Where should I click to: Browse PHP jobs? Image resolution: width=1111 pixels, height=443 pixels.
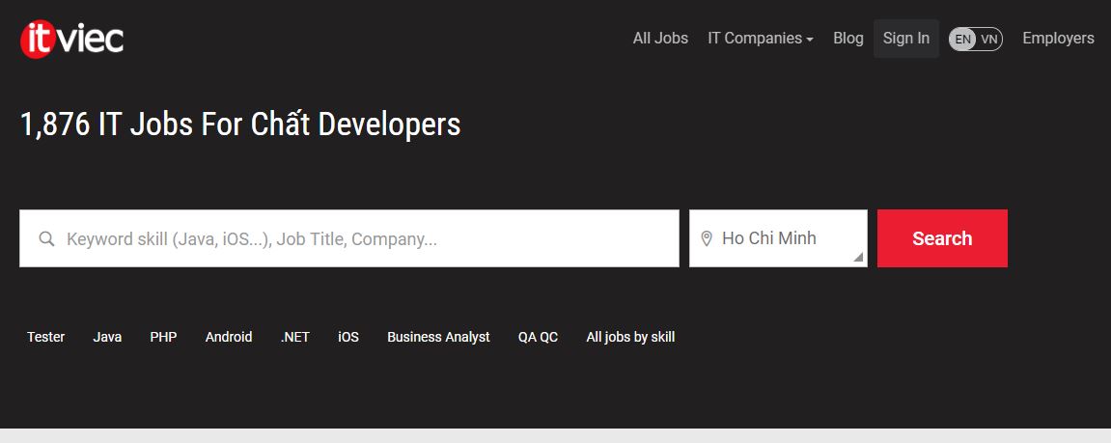point(164,337)
